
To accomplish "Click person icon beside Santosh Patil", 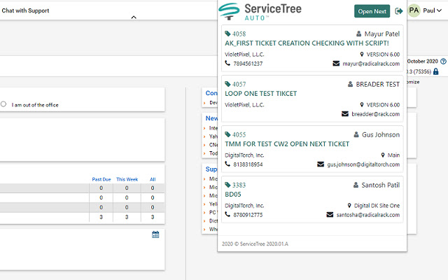I will click(x=356, y=185).
